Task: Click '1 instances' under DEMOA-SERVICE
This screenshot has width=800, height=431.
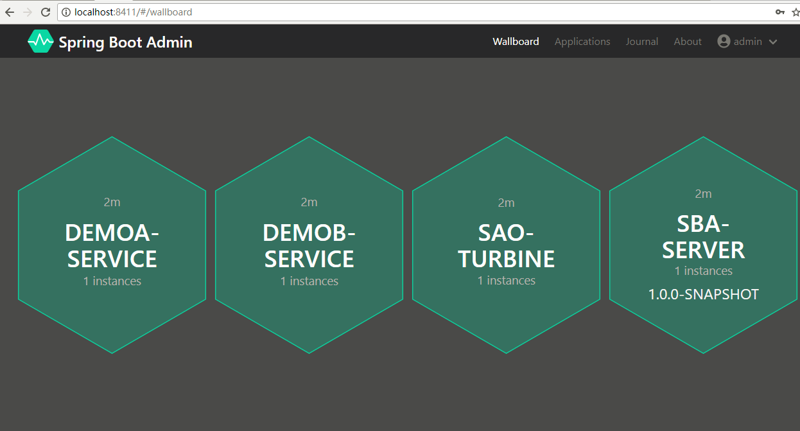Action: click(112, 281)
